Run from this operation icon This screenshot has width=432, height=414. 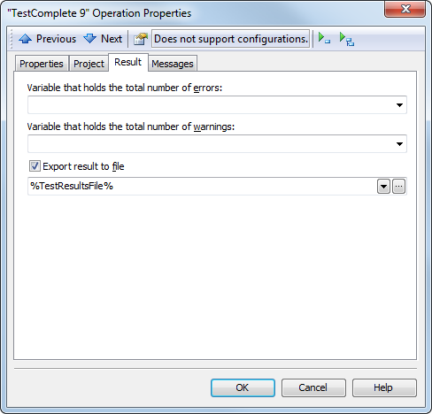347,39
